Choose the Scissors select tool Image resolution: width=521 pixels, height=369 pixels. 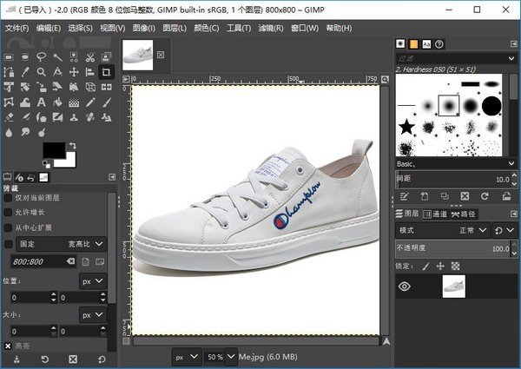click(x=90, y=56)
